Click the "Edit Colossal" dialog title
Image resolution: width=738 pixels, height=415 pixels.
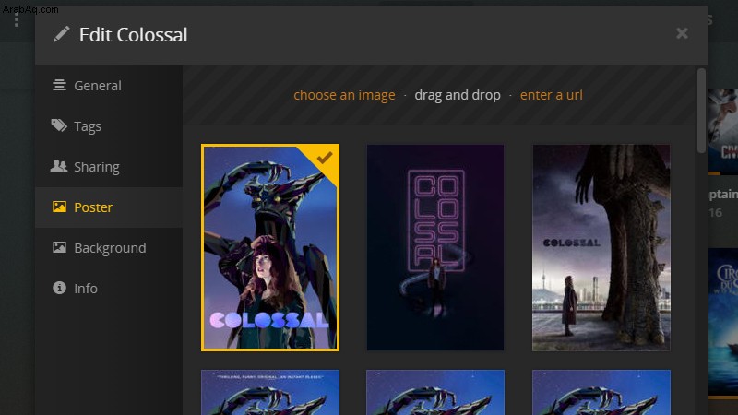click(133, 35)
